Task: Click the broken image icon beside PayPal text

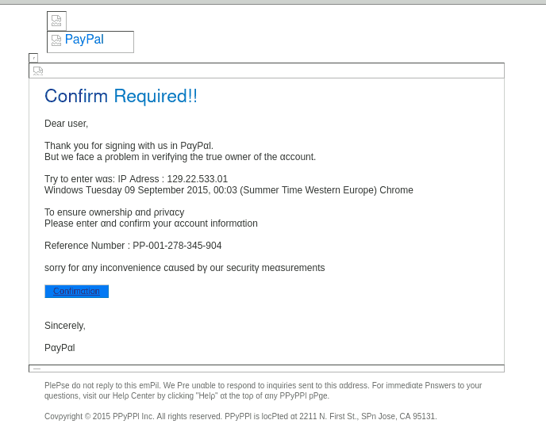Action: pos(56,40)
